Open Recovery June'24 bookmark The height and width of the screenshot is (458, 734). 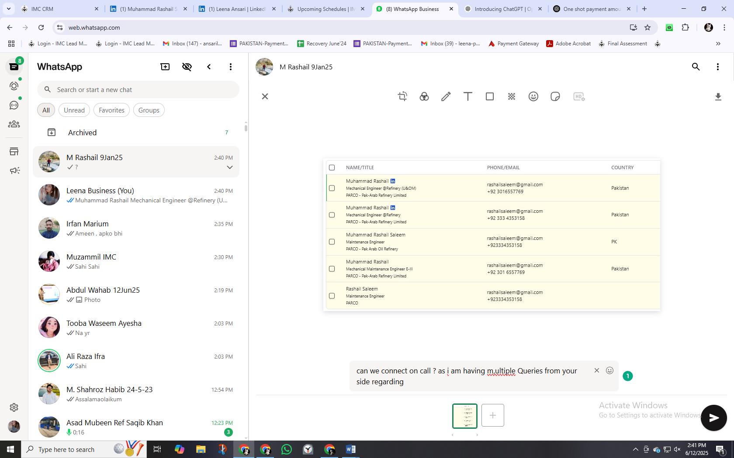(x=322, y=44)
